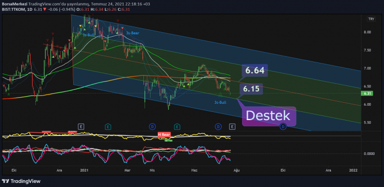Click the 6.00 price axis label

(367, 104)
